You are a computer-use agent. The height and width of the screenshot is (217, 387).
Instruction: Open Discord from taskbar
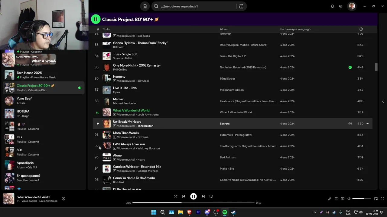207,212
